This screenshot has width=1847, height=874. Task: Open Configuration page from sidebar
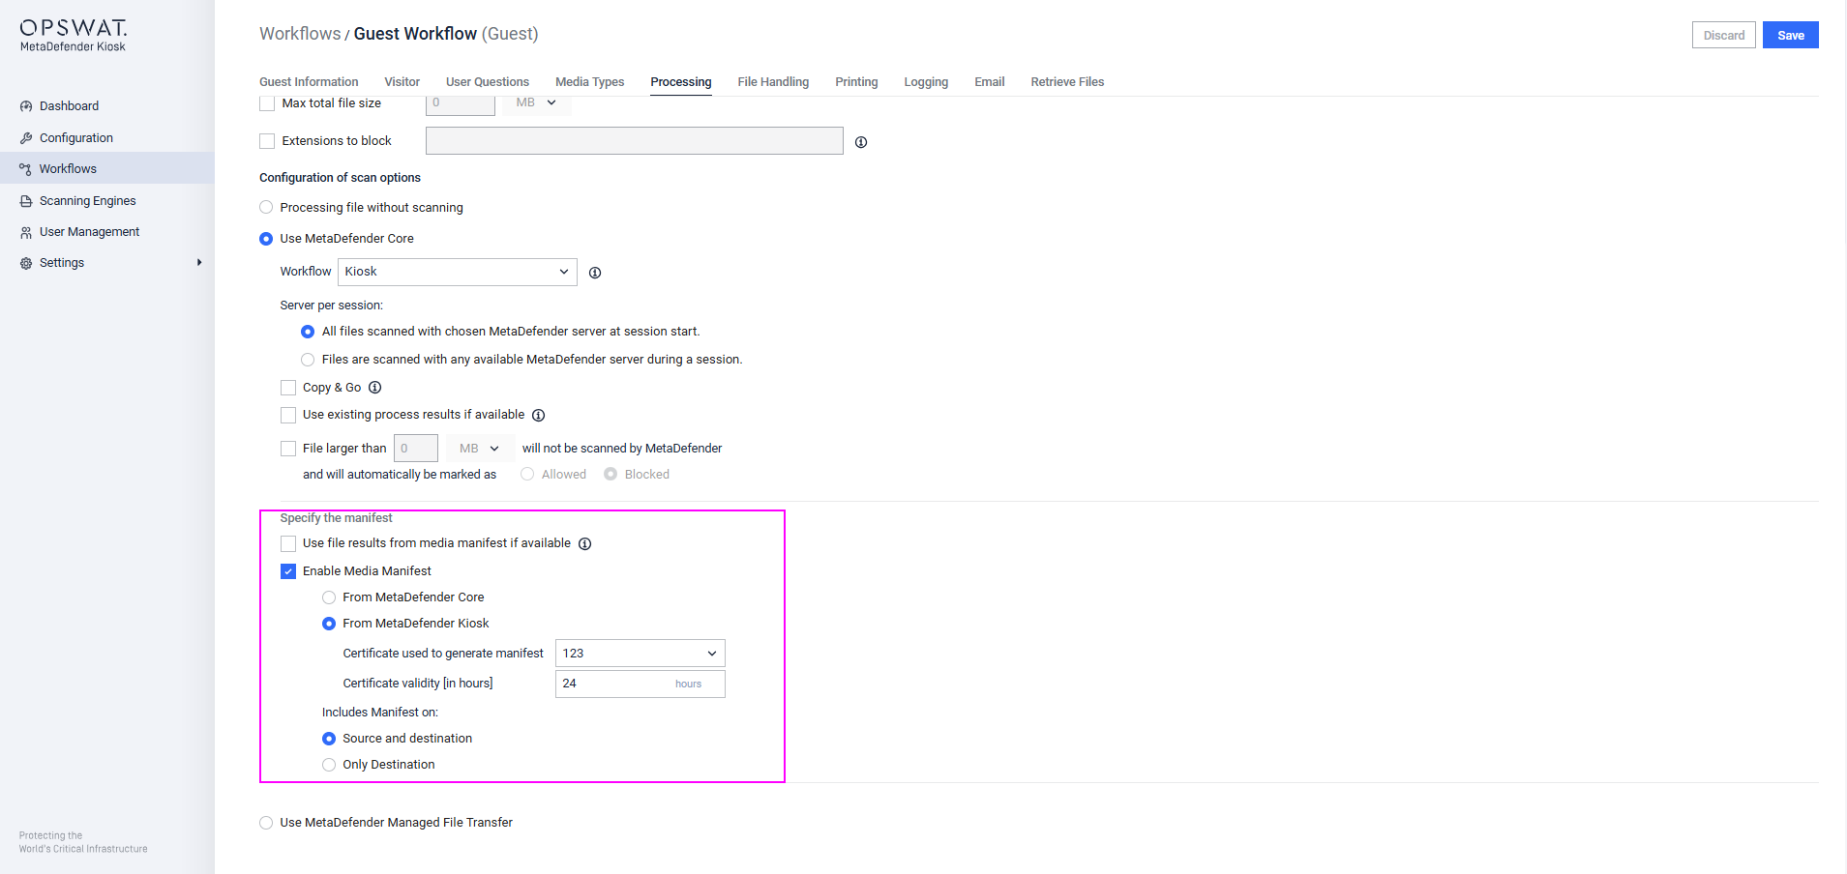tap(76, 138)
